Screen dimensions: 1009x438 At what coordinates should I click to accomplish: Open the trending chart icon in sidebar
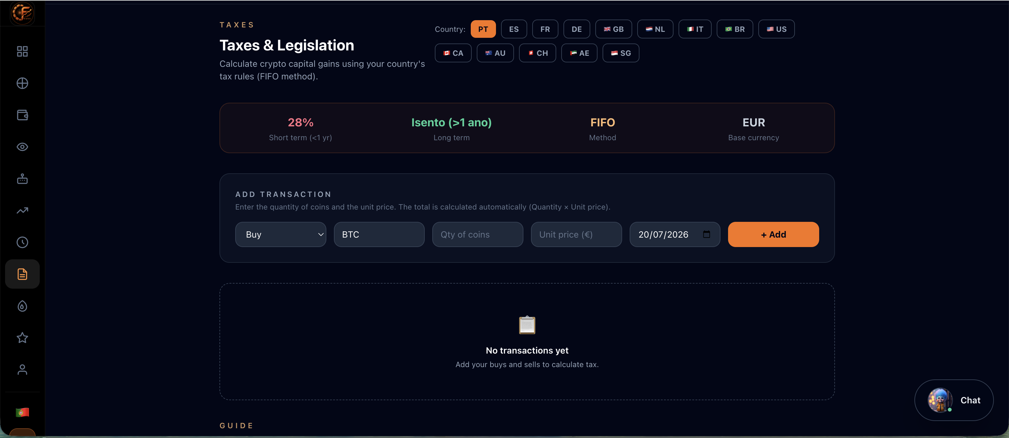pyautogui.click(x=22, y=210)
